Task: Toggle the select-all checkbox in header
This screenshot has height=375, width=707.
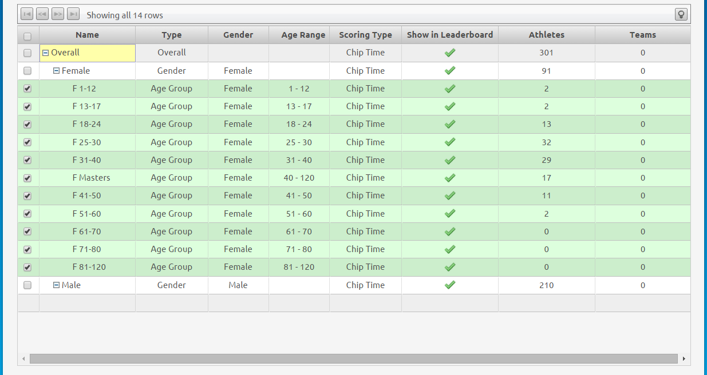Action: pos(27,37)
